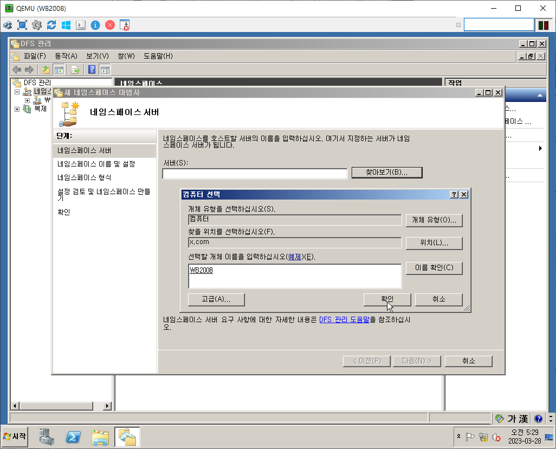Click the Forward arrow in DFS toolbar
The height and width of the screenshot is (449, 556).
tap(29, 69)
